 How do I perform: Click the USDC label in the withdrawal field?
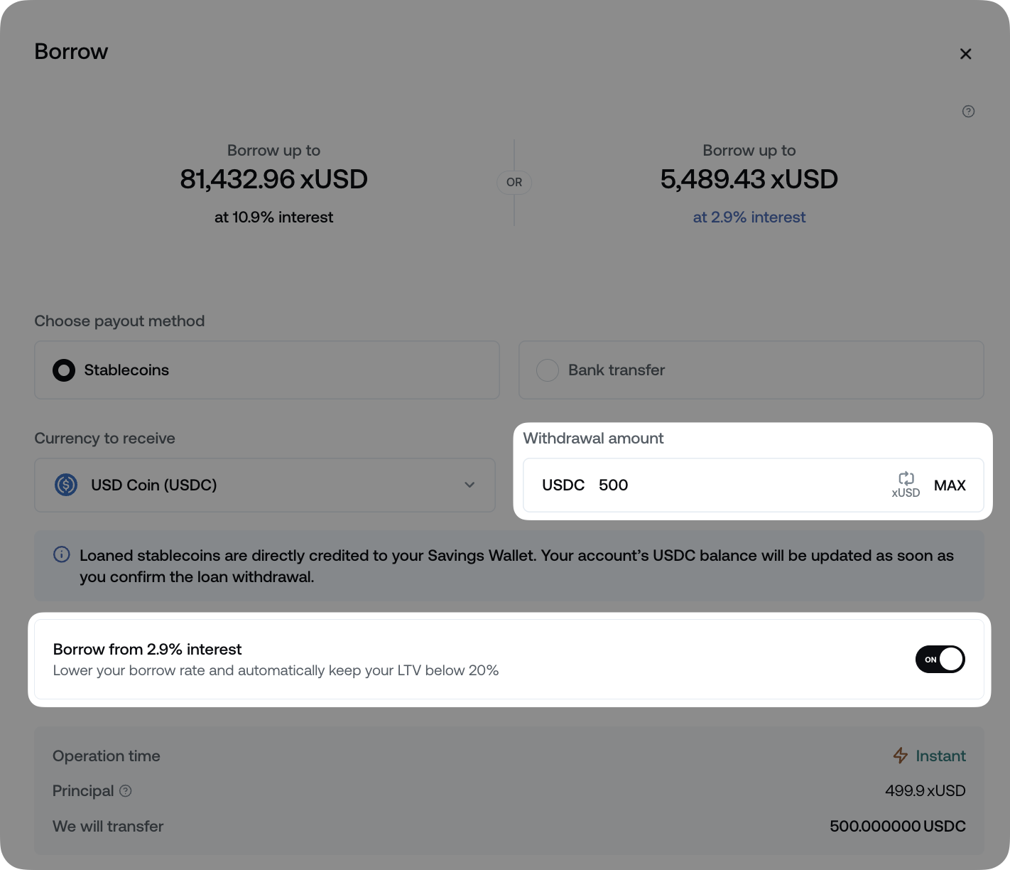tap(563, 485)
